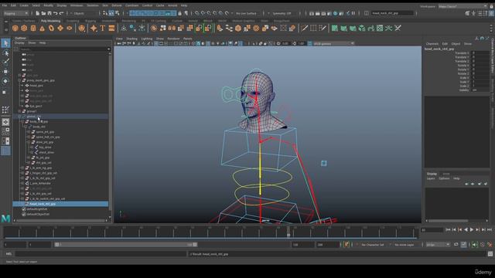The image size is (495, 278).
Task: Open the Skeleton menu
Action: pyautogui.click(x=93, y=5)
